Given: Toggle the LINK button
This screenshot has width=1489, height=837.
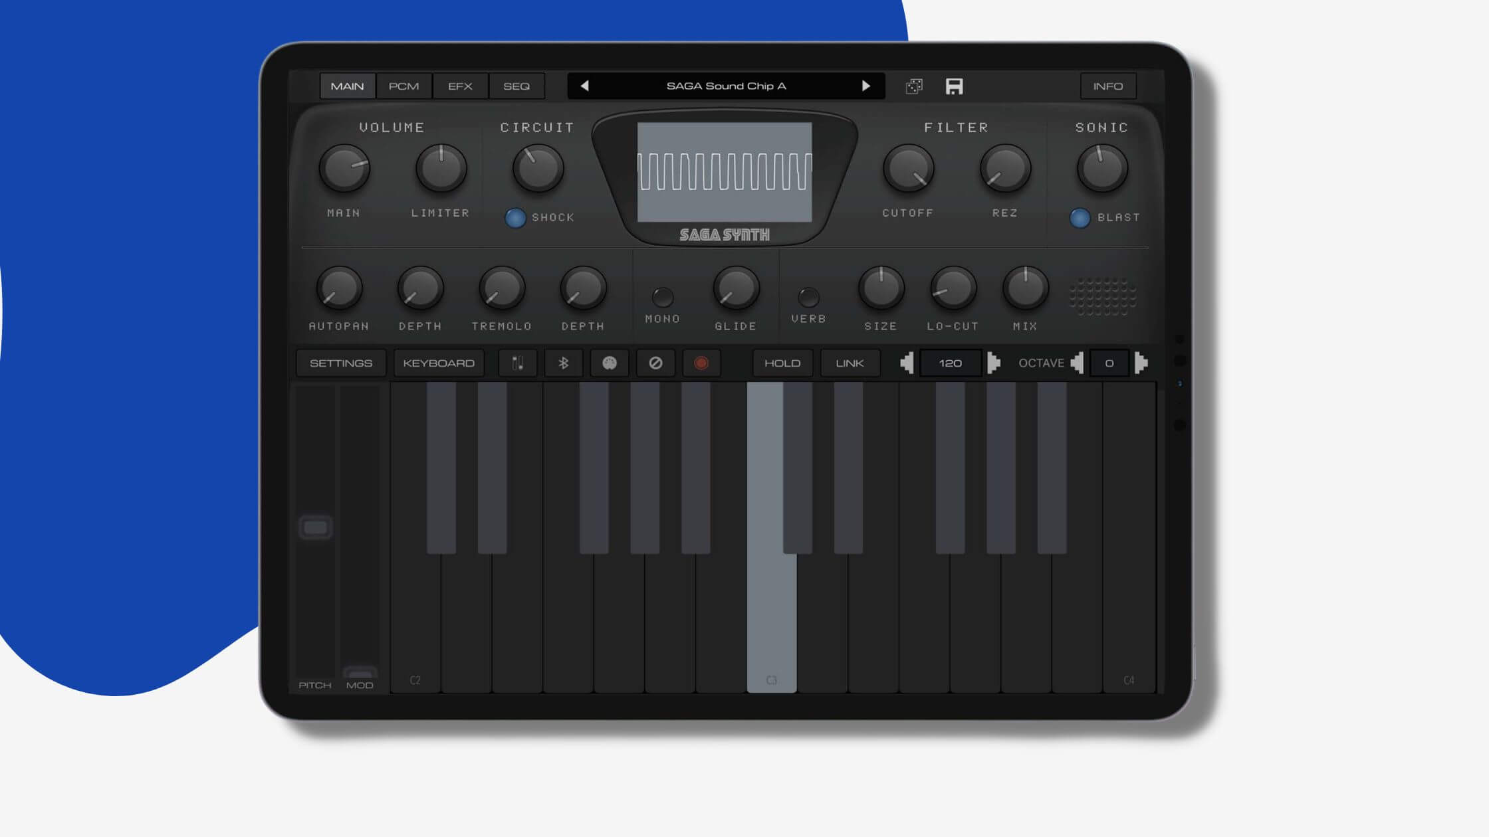Looking at the screenshot, I should tap(850, 363).
